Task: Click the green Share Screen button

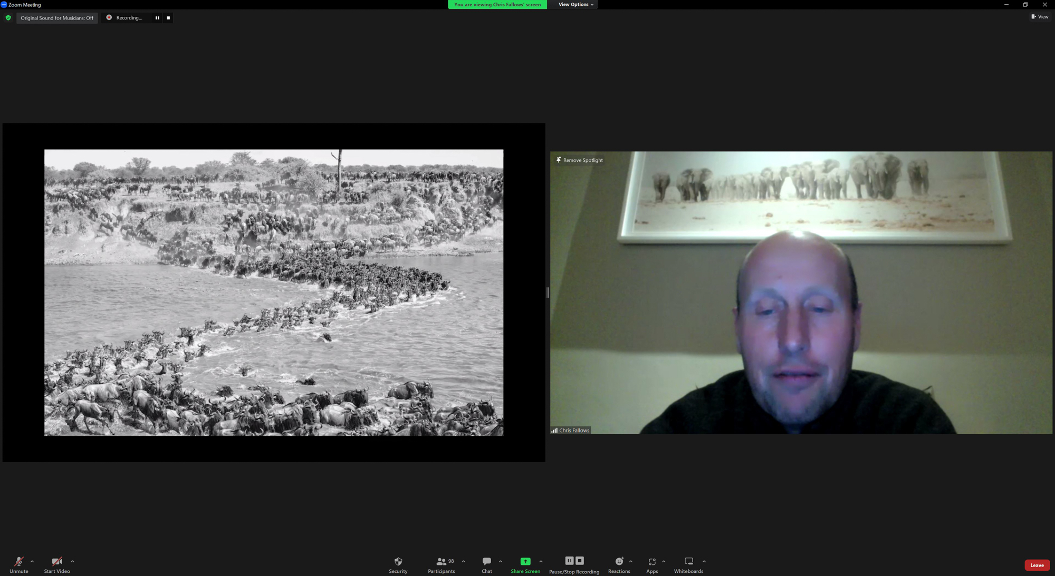Action: point(525,564)
